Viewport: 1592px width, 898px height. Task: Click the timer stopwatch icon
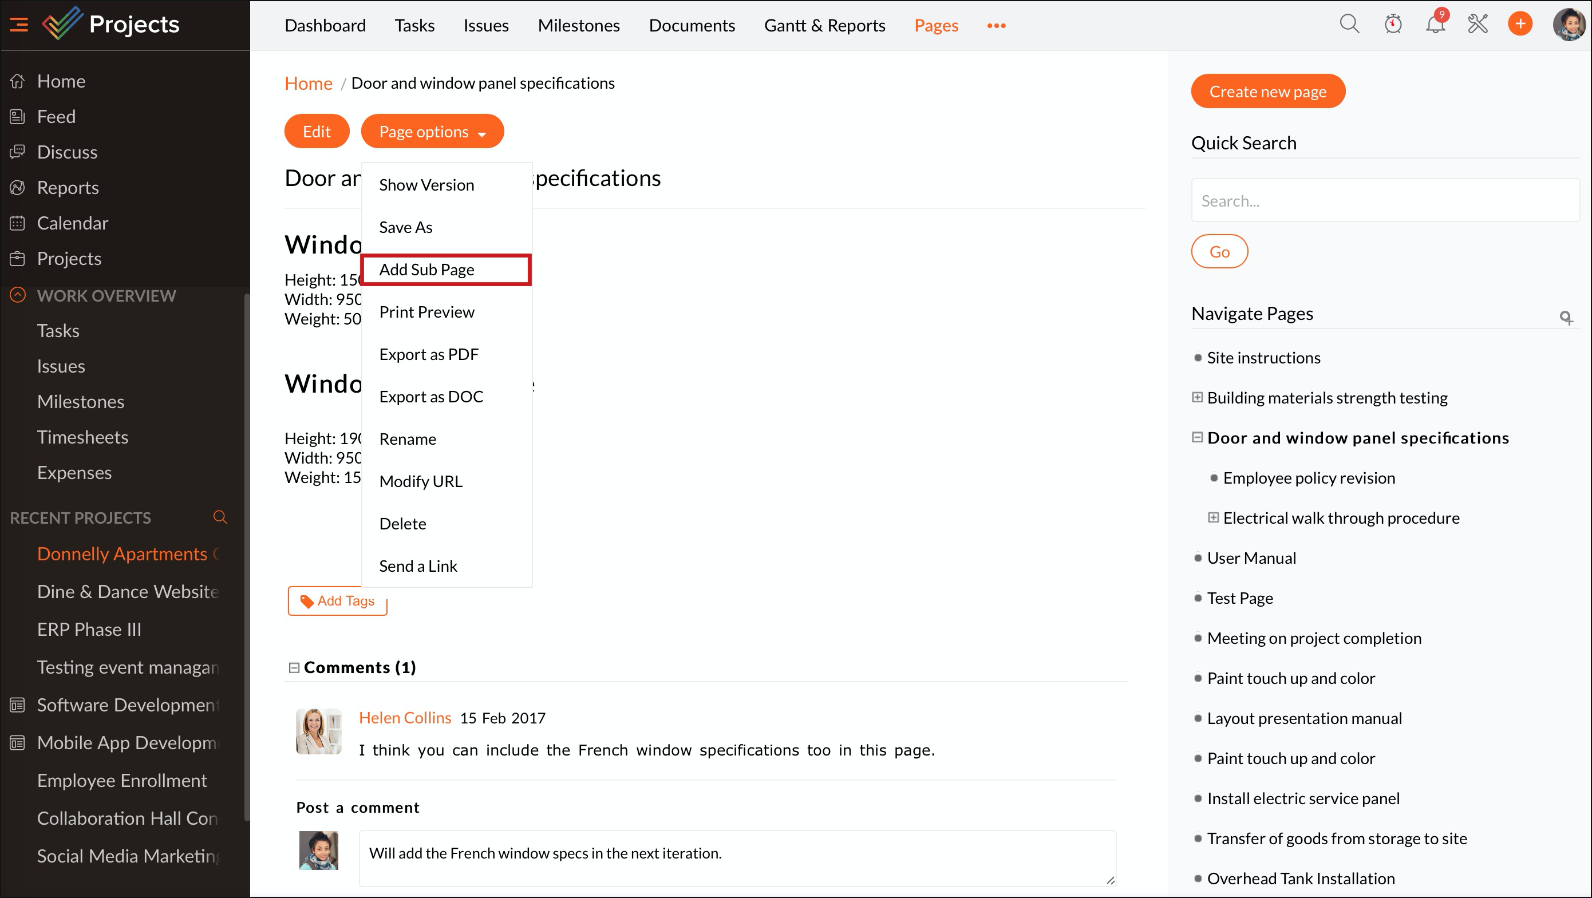tap(1392, 25)
